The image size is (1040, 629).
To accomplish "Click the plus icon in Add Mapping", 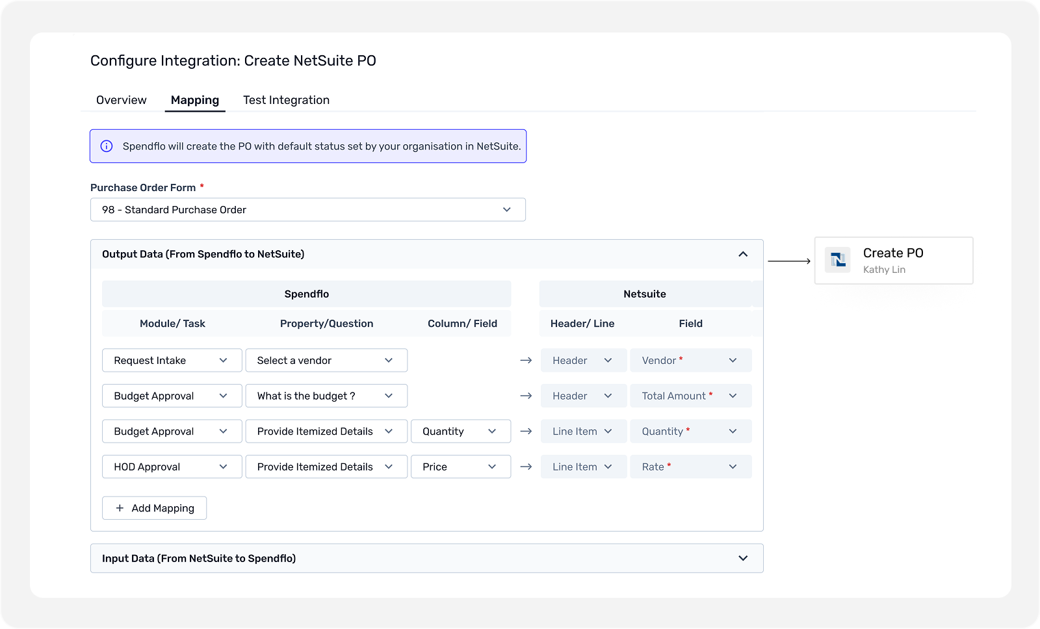I will click(120, 508).
